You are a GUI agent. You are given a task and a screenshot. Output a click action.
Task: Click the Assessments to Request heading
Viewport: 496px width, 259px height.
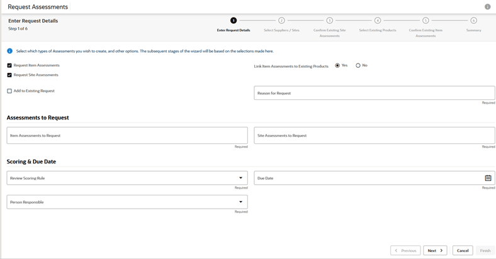[38, 118]
